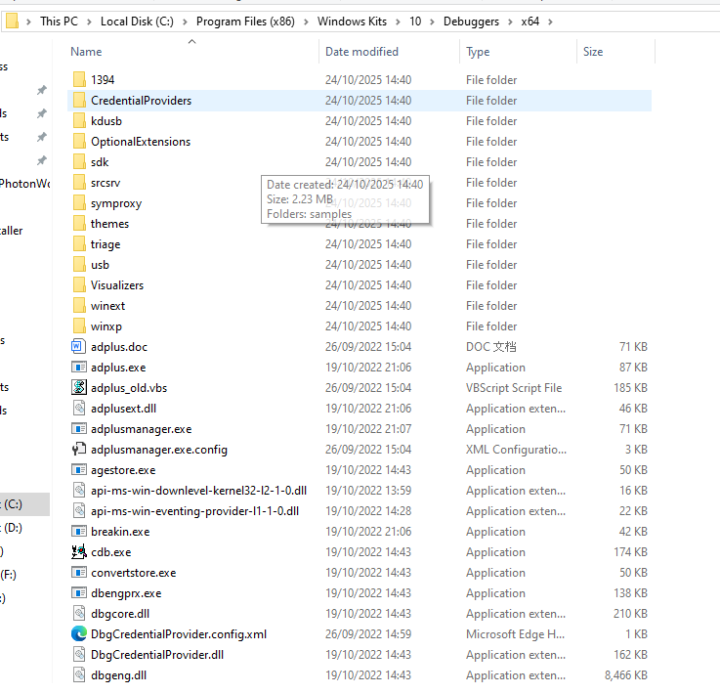
Task: Click the cdb.exe debugger icon
Action: (78, 551)
